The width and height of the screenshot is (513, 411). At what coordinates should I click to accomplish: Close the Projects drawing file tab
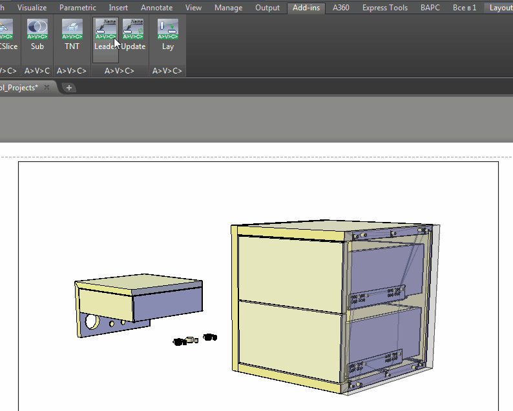[47, 88]
